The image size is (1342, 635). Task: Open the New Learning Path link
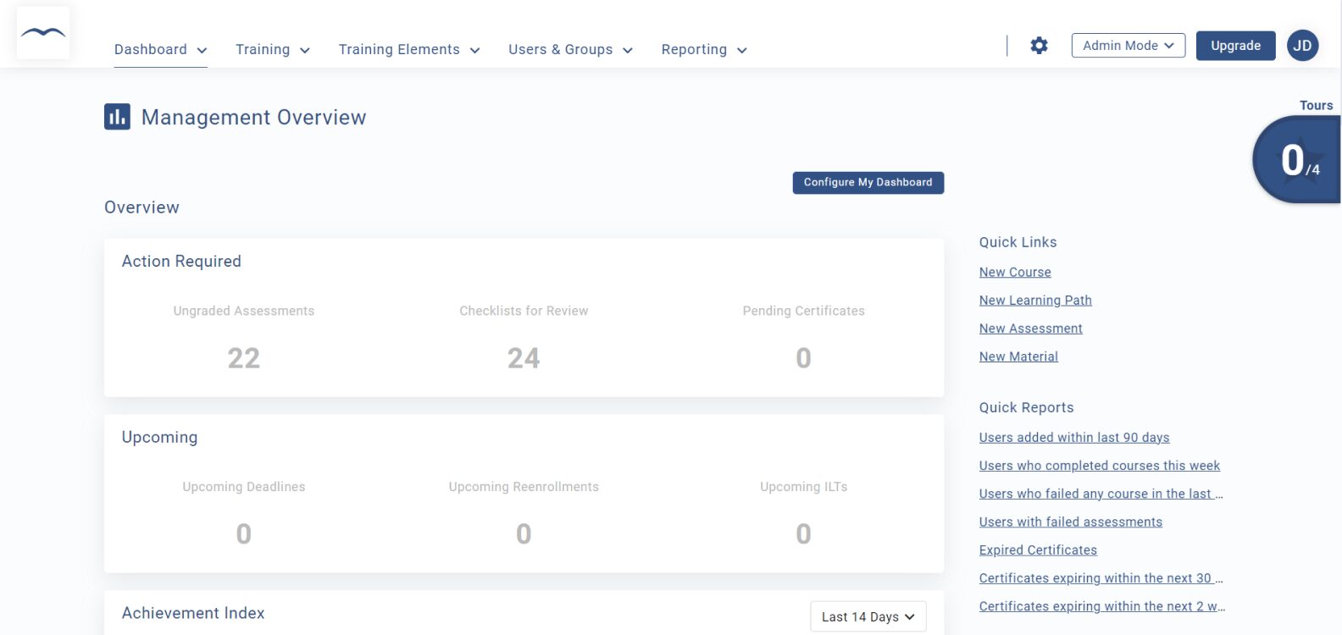1035,301
